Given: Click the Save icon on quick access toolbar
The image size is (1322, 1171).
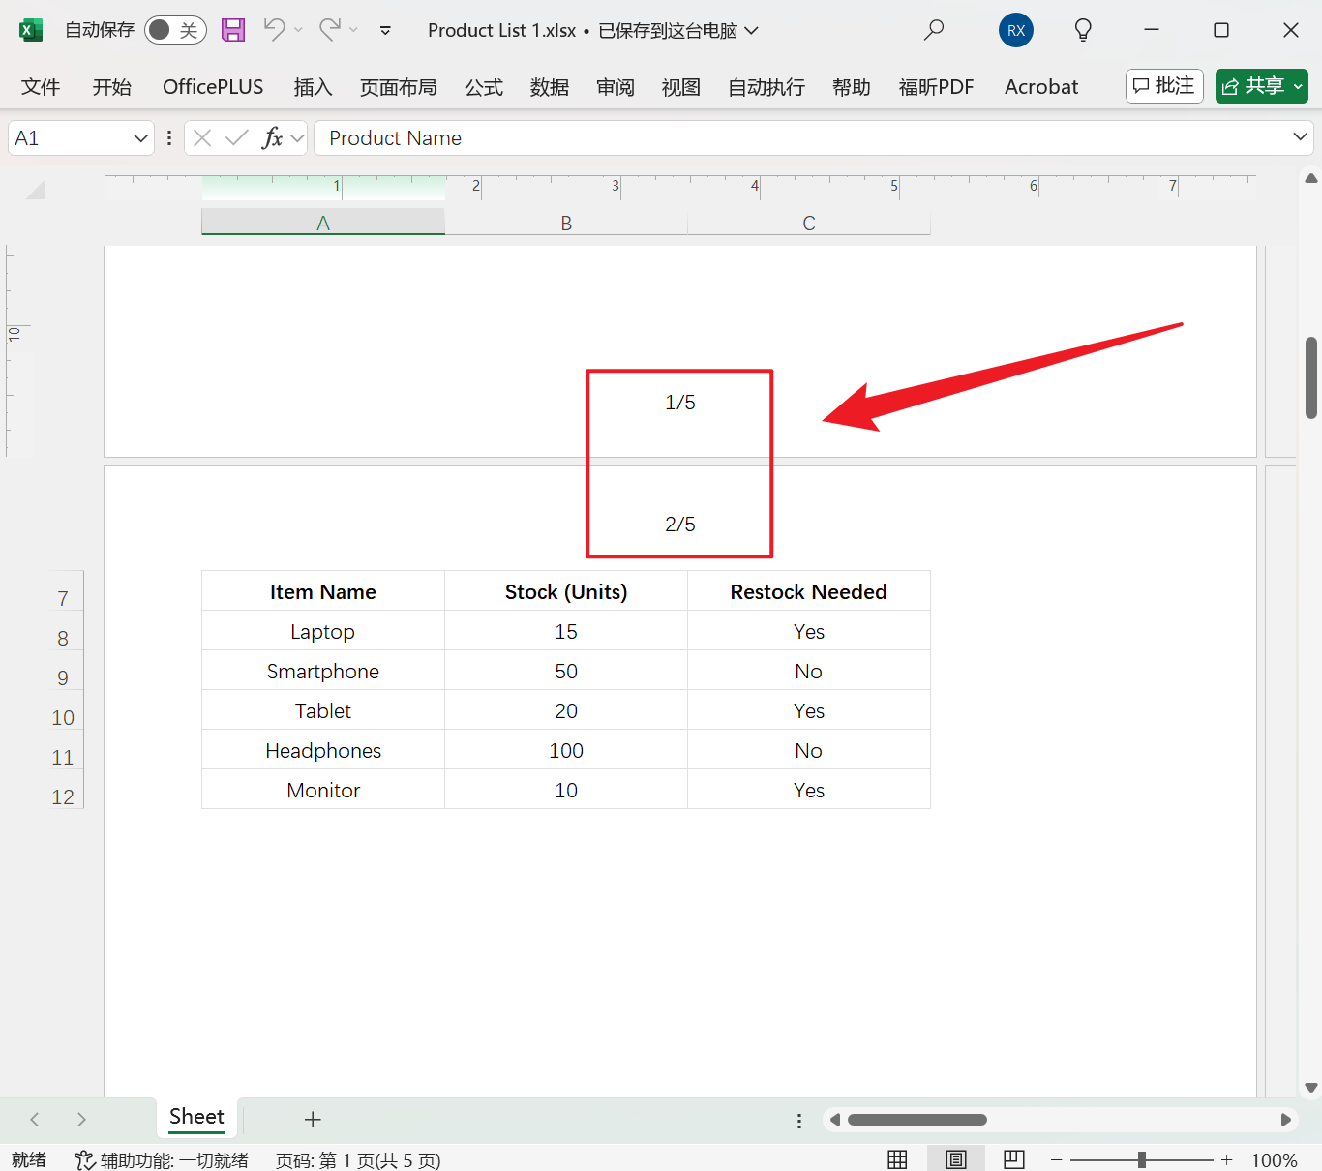Looking at the screenshot, I should coord(232,30).
